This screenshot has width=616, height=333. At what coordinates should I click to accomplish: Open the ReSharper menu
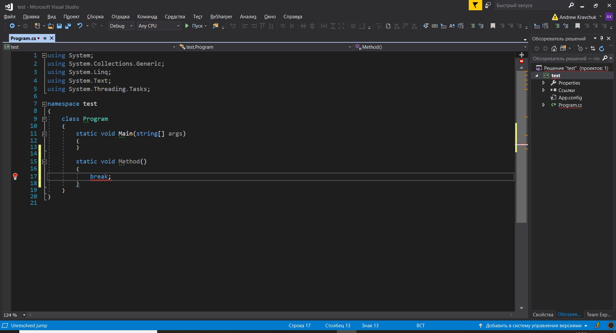(x=221, y=17)
